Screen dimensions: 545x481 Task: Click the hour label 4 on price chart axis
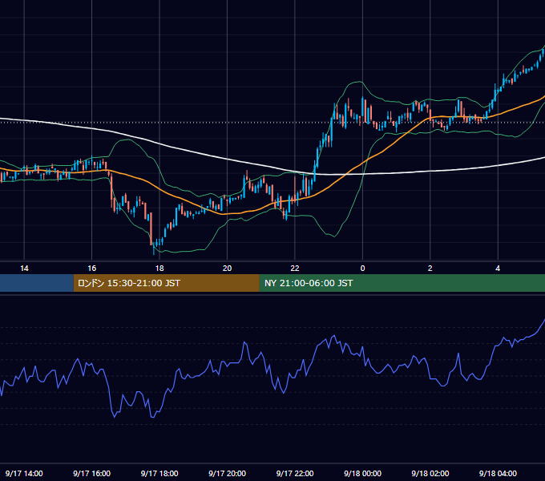pyautogui.click(x=498, y=269)
